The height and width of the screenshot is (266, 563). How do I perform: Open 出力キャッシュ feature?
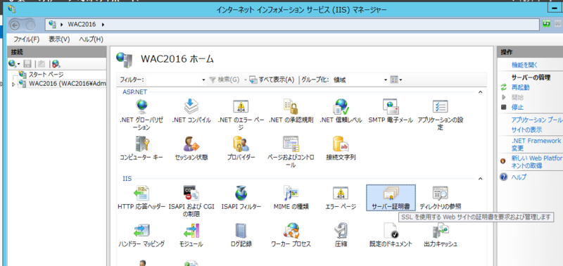(x=441, y=236)
